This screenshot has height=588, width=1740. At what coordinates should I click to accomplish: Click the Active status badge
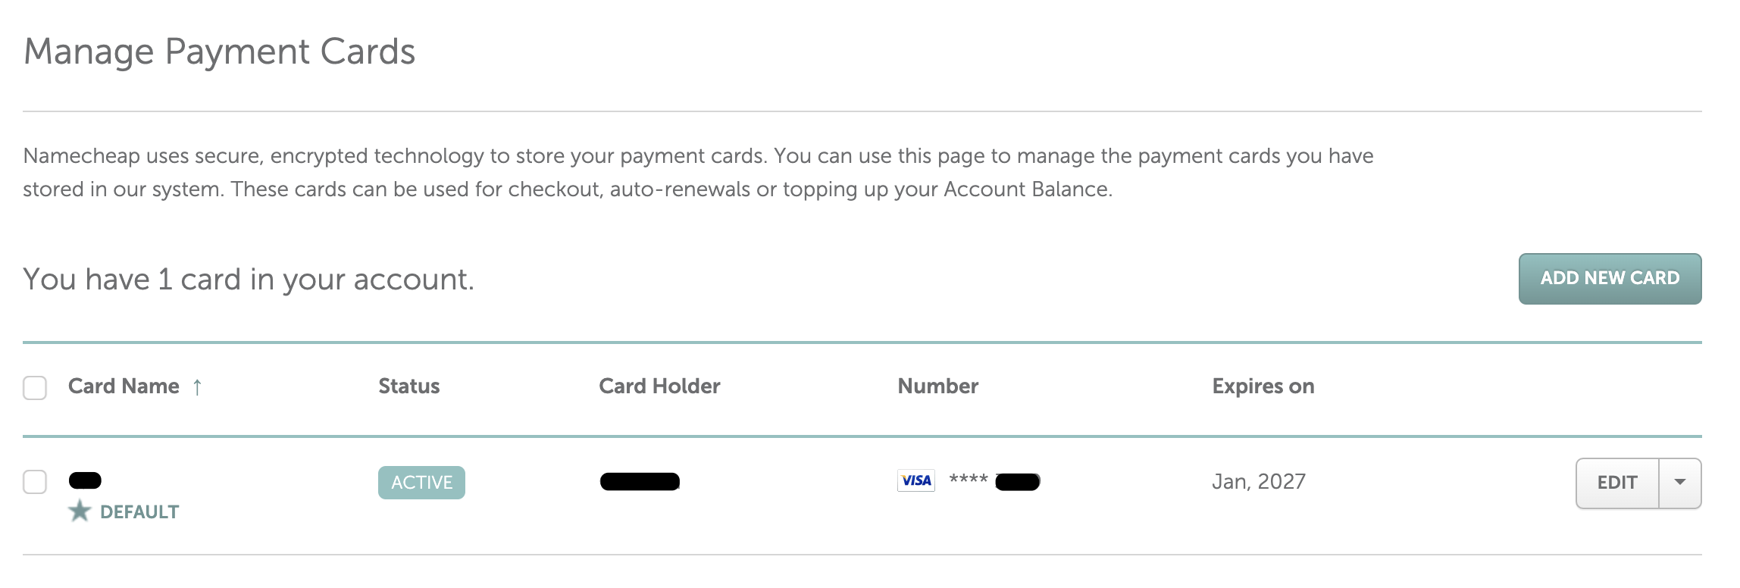pyautogui.click(x=421, y=483)
